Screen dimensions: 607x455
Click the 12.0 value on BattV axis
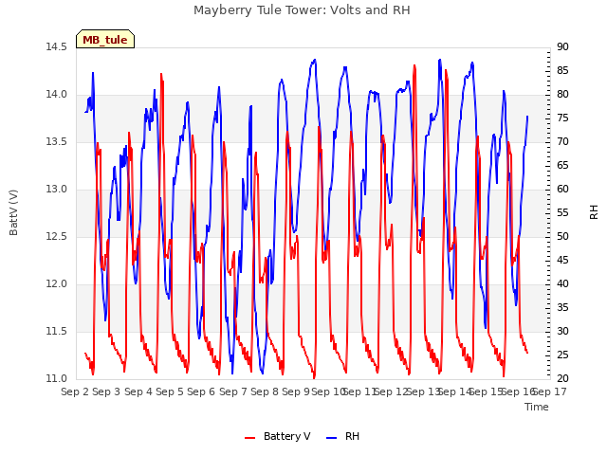click(57, 284)
